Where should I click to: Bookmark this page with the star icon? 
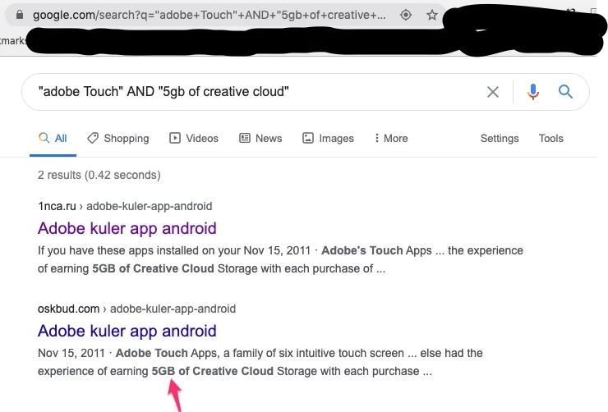[432, 15]
